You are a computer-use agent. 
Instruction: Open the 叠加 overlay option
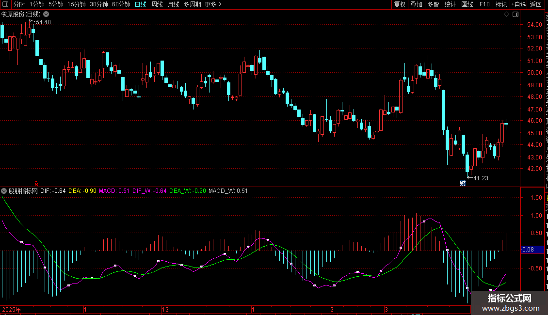click(x=416, y=4)
